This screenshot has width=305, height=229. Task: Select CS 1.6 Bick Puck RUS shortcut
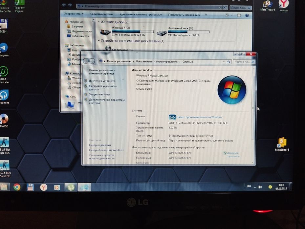click(5, 145)
